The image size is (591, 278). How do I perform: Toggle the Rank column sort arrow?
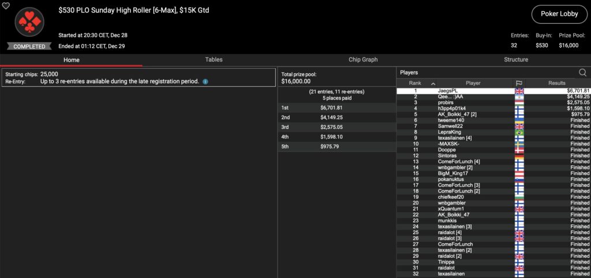coord(433,83)
